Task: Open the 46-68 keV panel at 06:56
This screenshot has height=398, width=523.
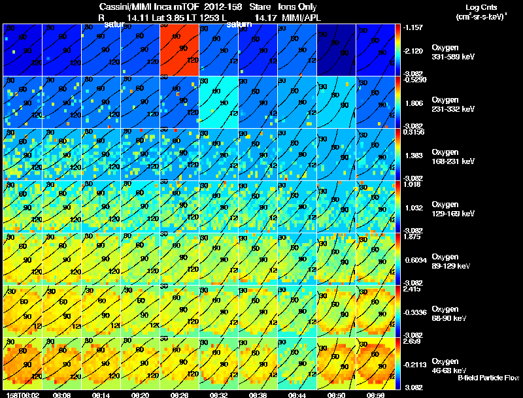Action: (x=375, y=363)
